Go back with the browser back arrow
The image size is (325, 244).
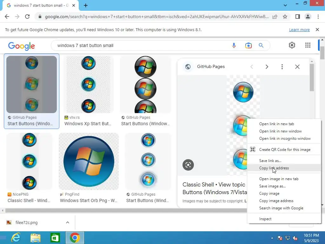[7, 17]
